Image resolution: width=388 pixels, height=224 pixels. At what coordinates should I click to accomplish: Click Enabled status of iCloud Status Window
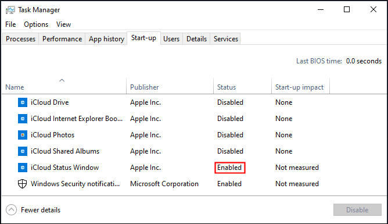click(x=229, y=168)
